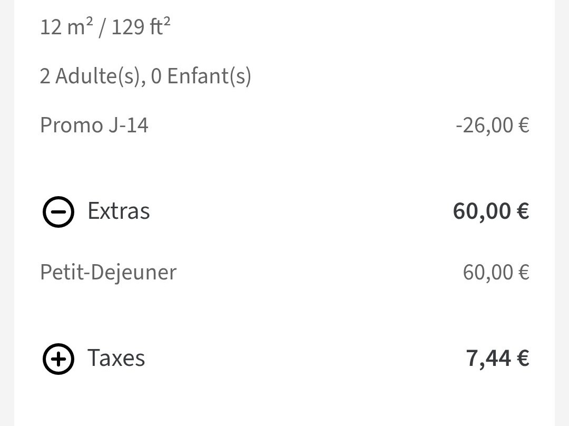Click the euro sign of Extras total
The width and height of the screenshot is (569, 426).
(x=523, y=211)
